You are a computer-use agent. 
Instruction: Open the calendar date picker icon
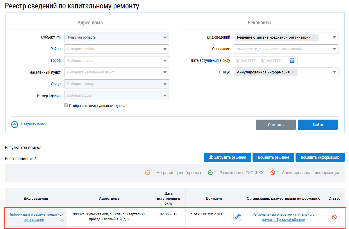pos(292,61)
